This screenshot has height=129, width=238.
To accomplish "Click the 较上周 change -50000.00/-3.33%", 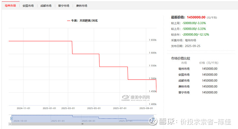I will coord(194,23).
